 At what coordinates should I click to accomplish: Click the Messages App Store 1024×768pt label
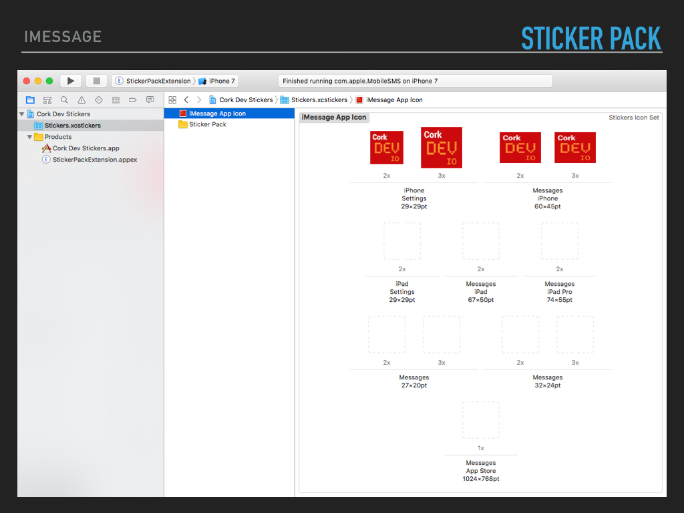point(481,471)
